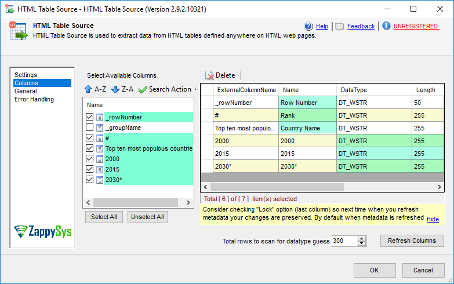Click the HTML Table Source header icon
This screenshot has height=284, width=454.
coord(18,31)
